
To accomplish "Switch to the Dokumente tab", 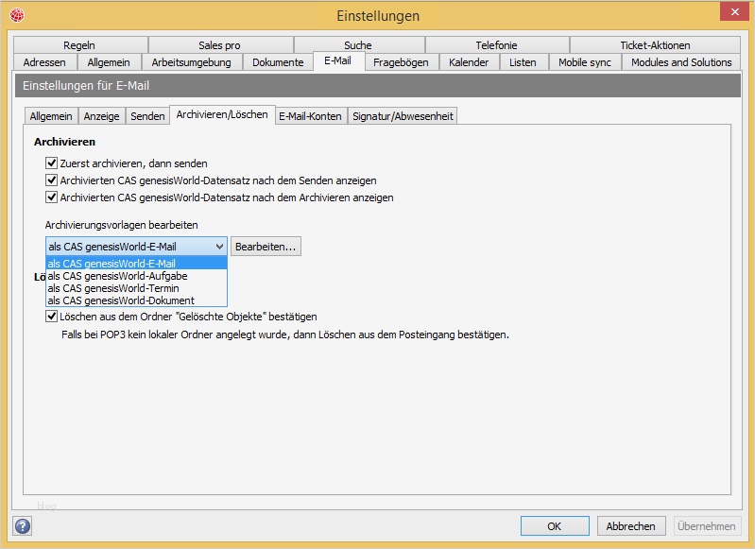I will pyautogui.click(x=278, y=62).
